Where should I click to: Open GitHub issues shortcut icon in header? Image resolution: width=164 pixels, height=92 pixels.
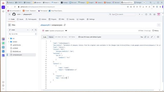coord(146,14)
